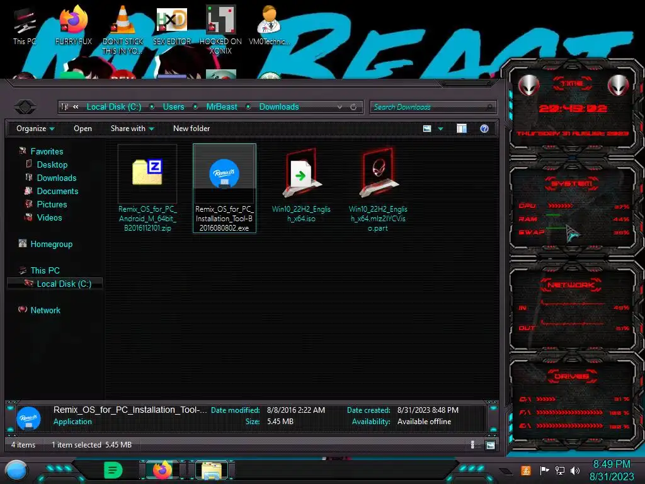Expand the hidden breadcrumb chevron
The image size is (645, 484).
click(76, 107)
